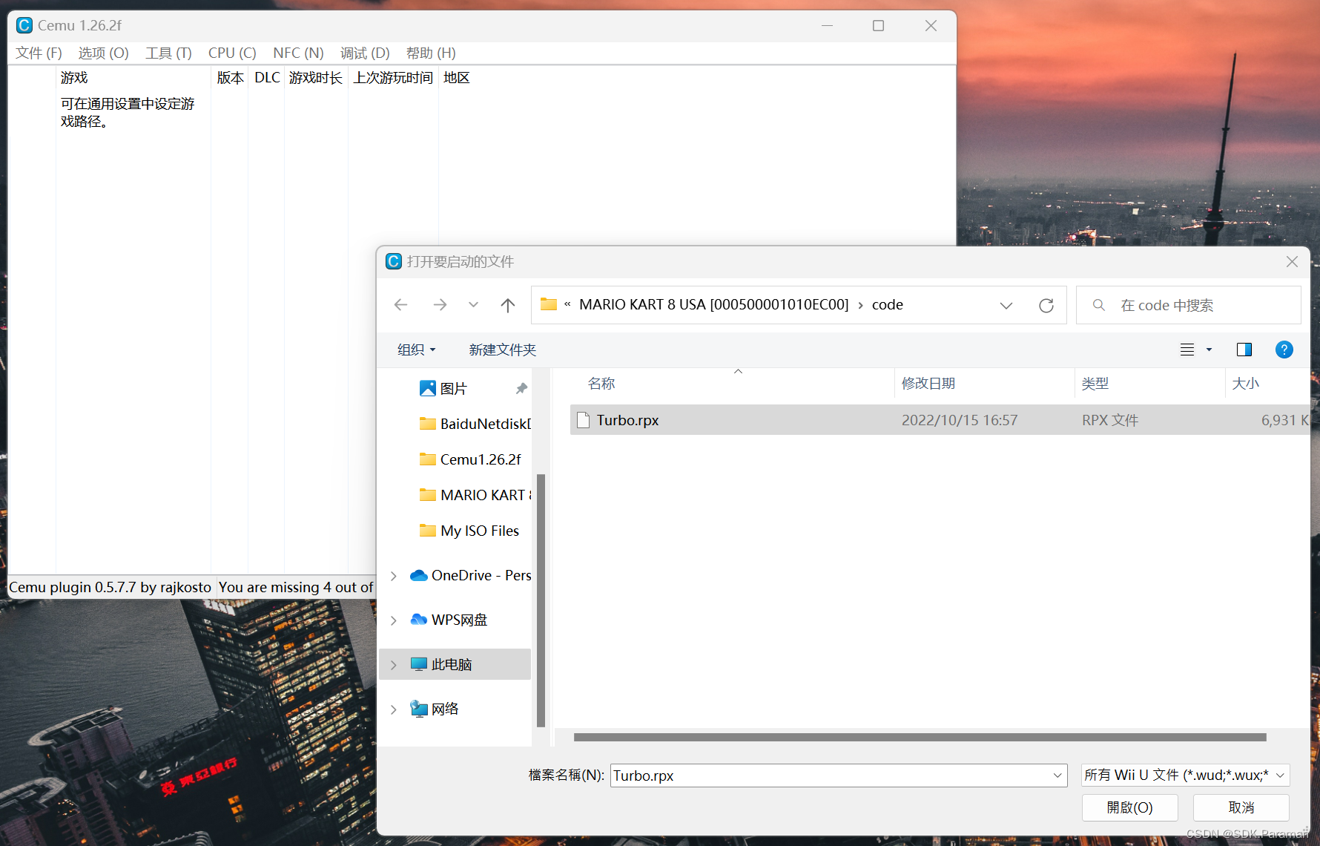1320x846 pixels.
Task: Open the 选项 (O) menu in Cemu
Action: [x=104, y=53]
